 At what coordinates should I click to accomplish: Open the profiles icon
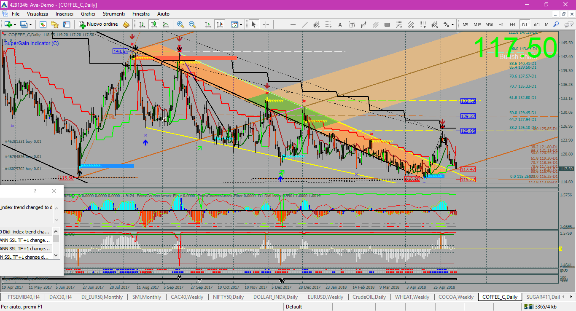point(24,24)
